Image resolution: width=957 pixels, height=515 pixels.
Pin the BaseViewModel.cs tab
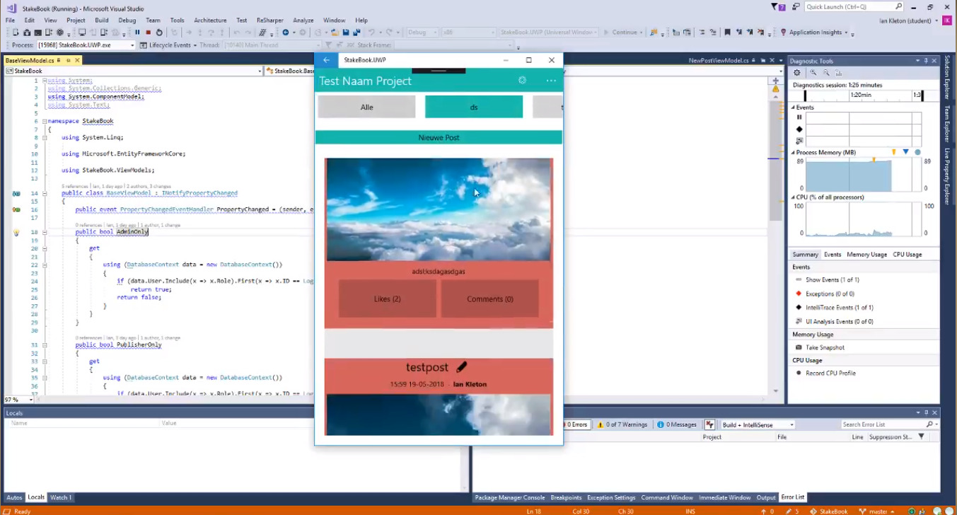[x=69, y=61]
